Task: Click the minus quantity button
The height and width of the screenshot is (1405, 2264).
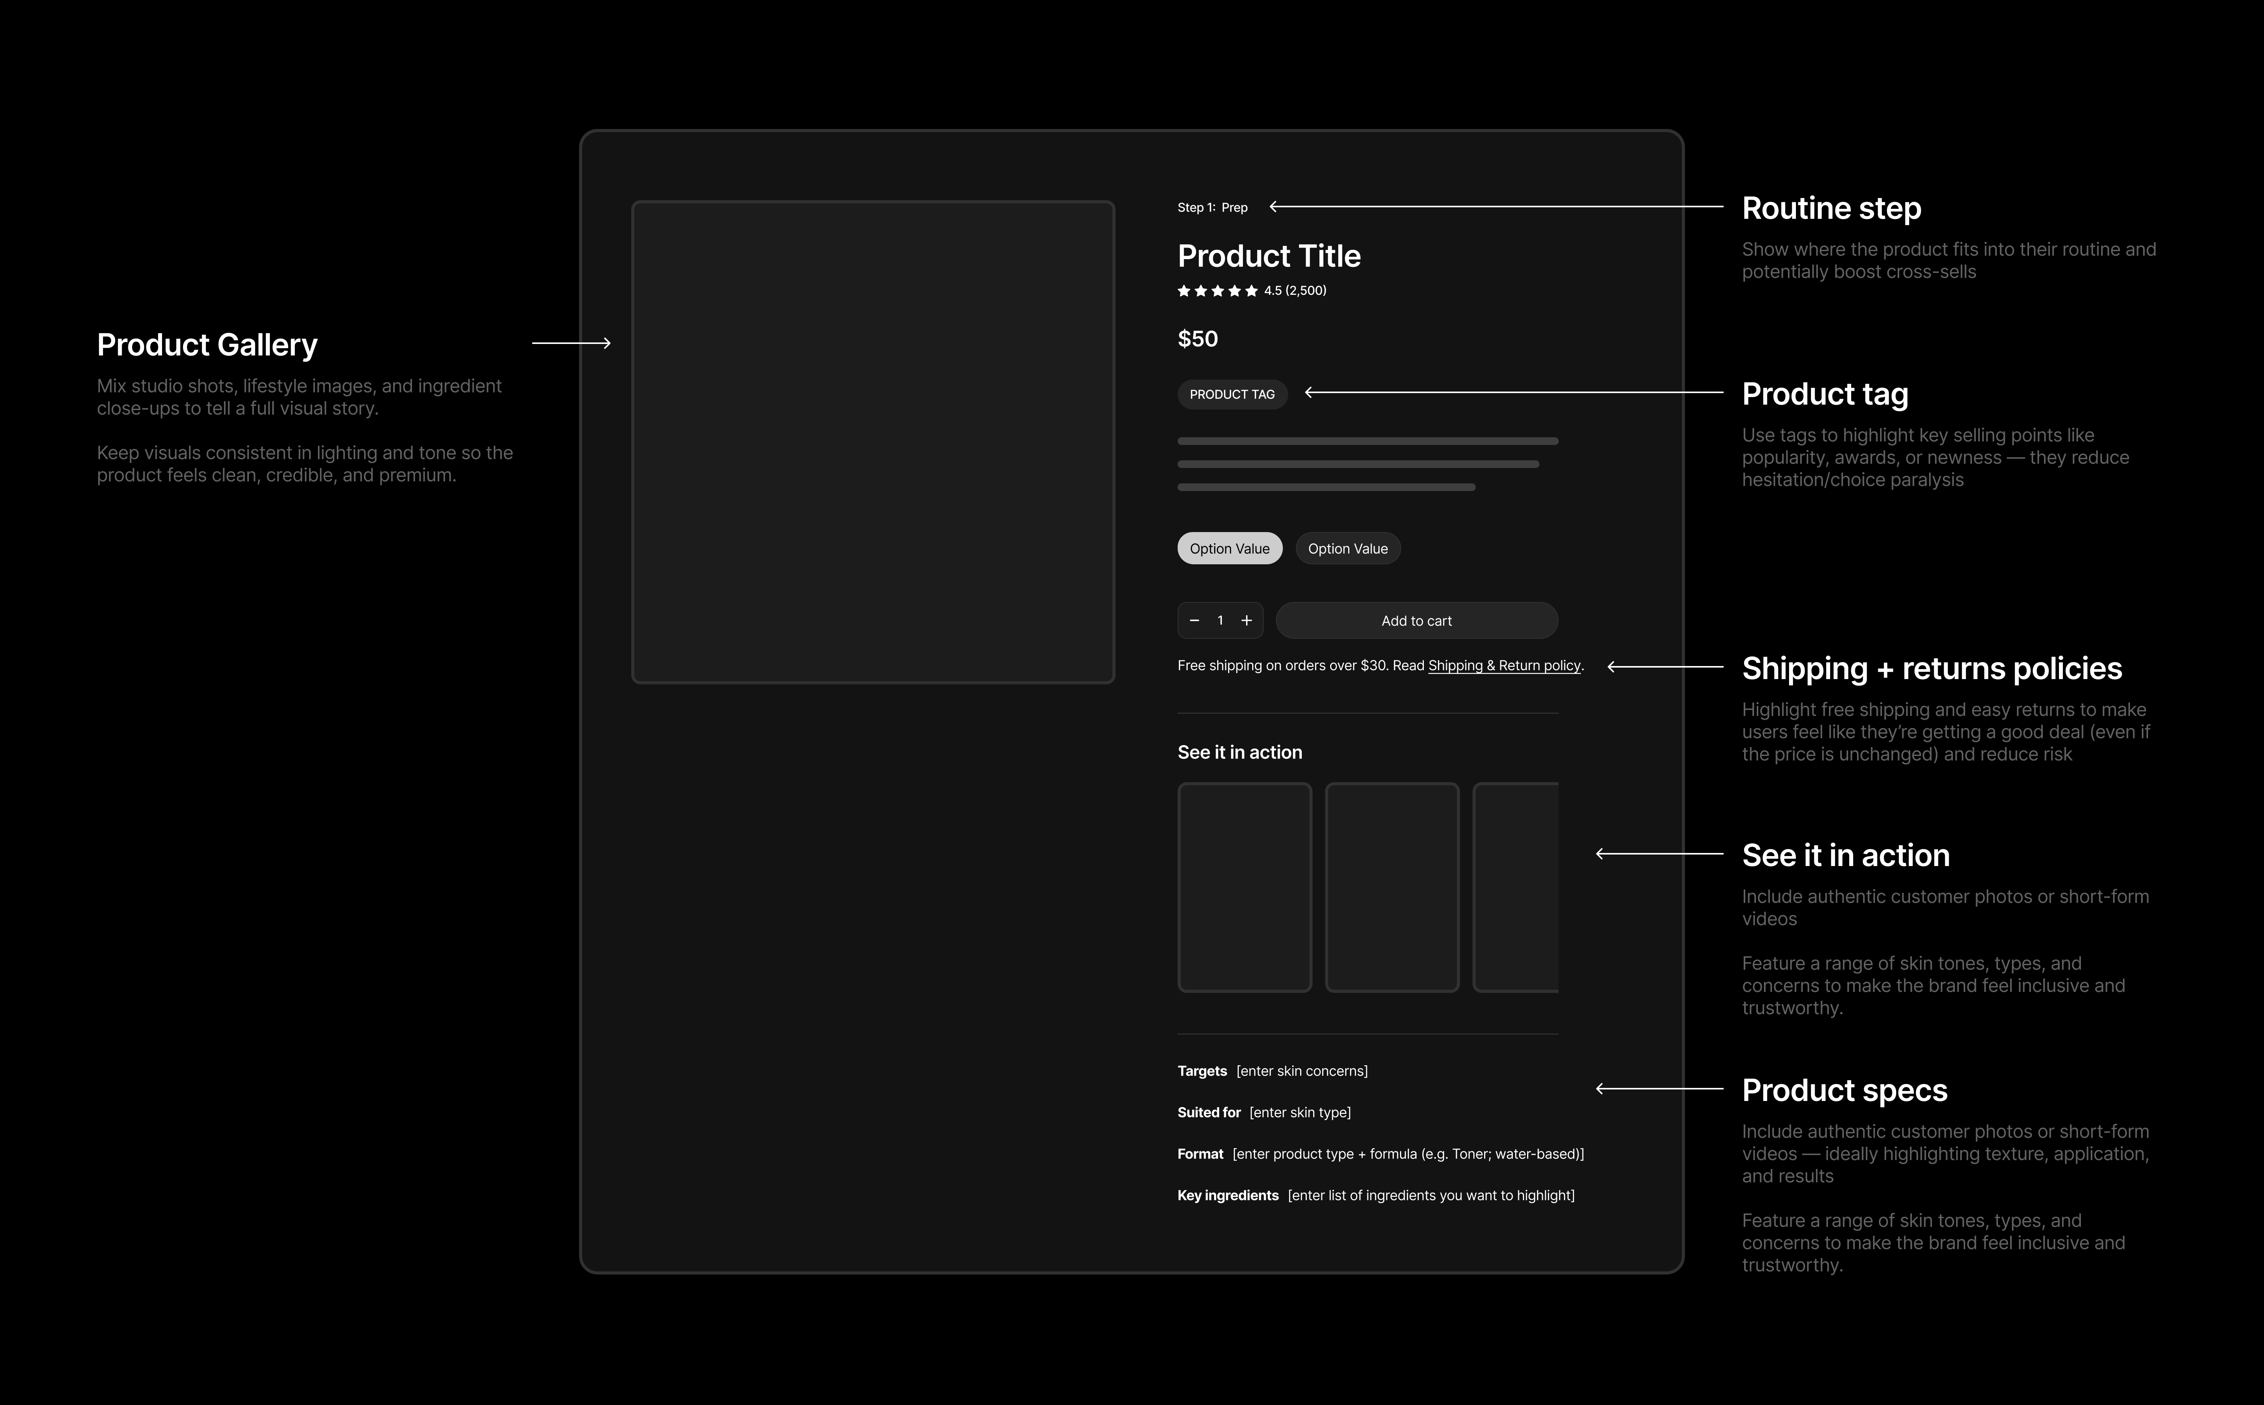Action: [x=1194, y=621]
